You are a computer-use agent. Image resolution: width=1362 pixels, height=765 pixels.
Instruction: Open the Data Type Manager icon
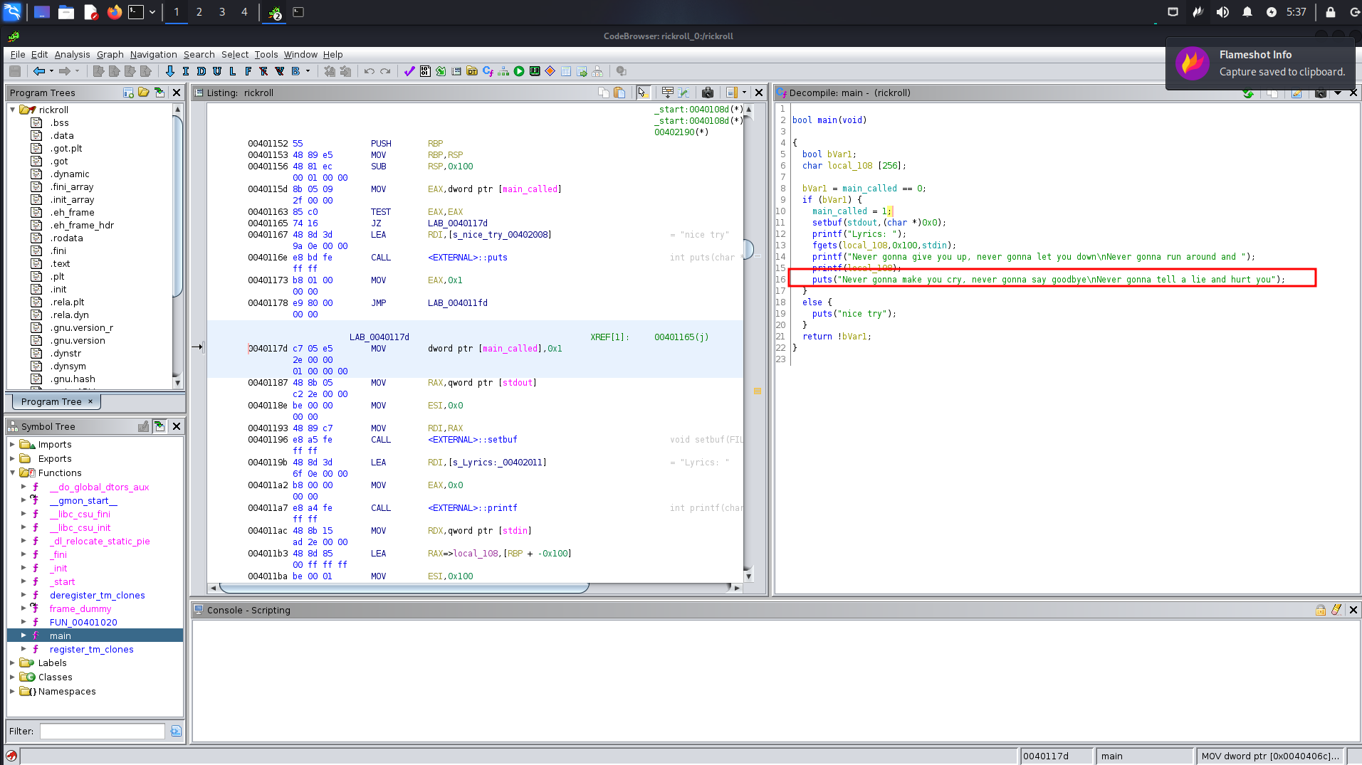click(x=472, y=71)
